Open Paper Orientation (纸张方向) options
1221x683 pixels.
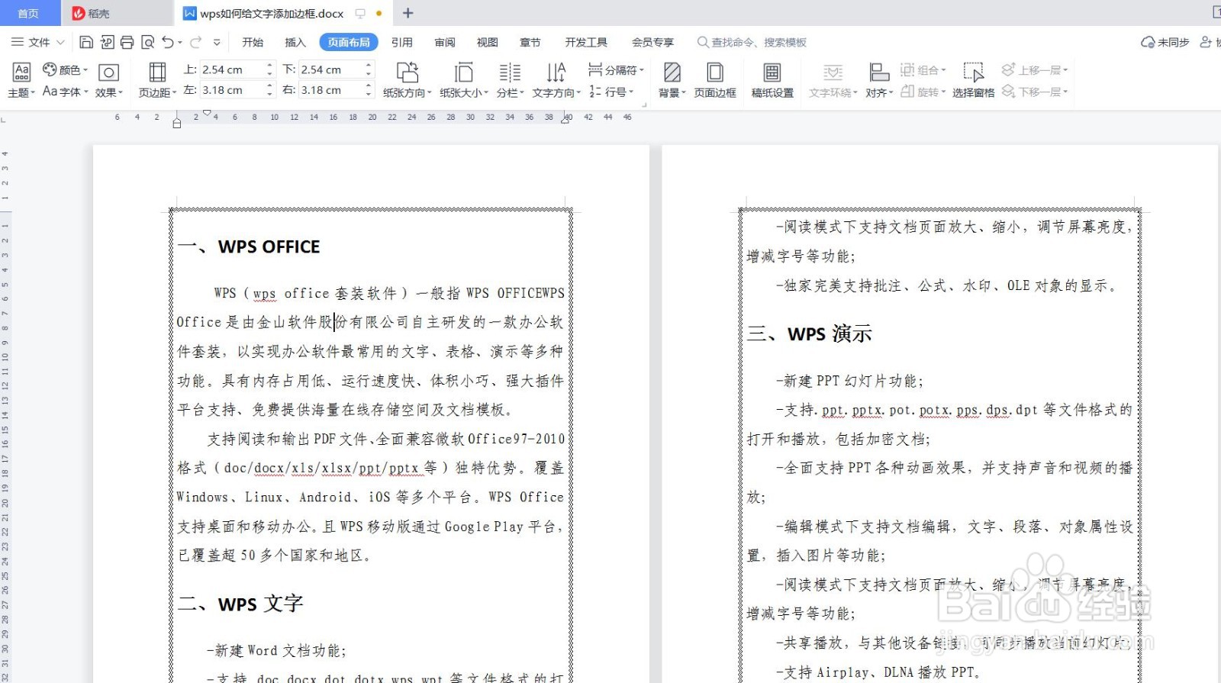[407, 79]
